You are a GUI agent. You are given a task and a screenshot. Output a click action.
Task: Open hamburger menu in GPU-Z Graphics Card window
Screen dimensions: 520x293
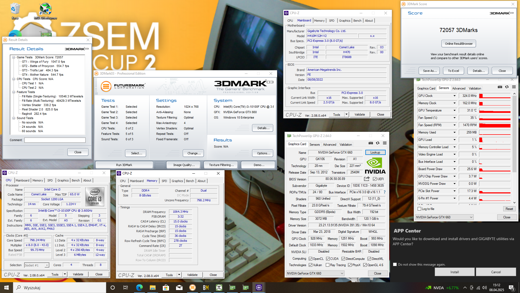pos(385,143)
